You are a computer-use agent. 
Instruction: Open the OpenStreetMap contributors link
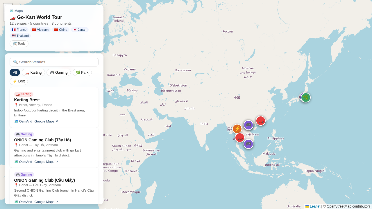click(348, 206)
